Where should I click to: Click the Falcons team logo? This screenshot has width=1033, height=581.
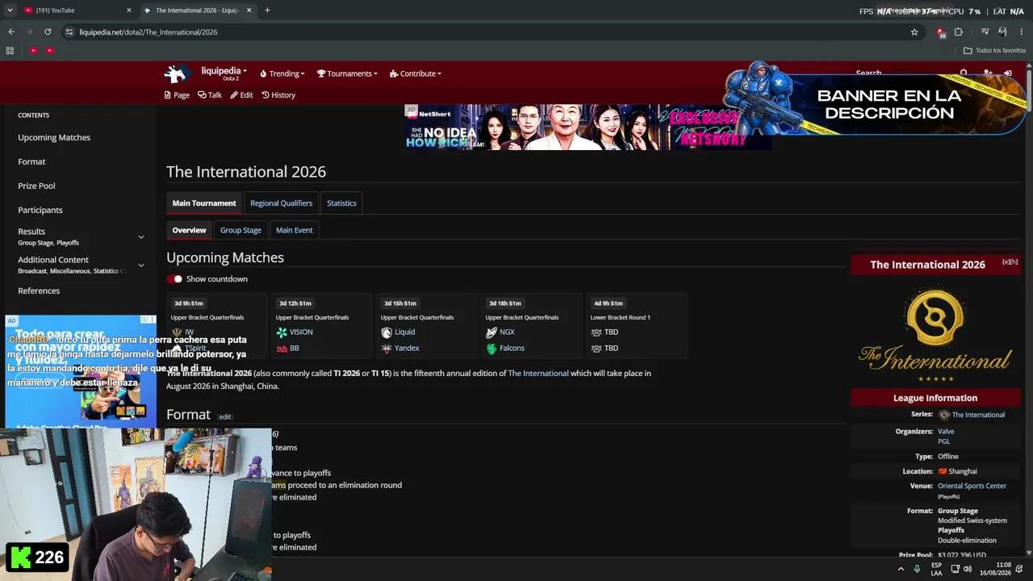coord(491,349)
